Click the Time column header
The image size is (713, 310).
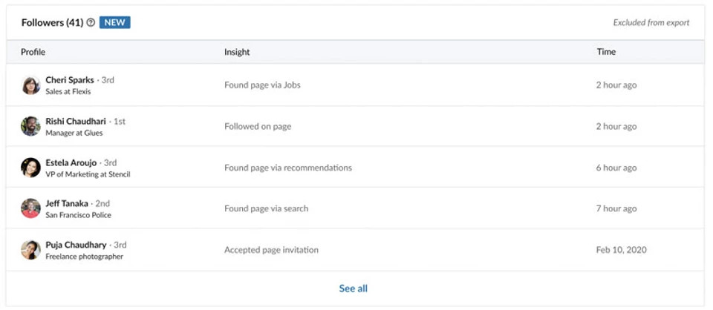coord(606,52)
